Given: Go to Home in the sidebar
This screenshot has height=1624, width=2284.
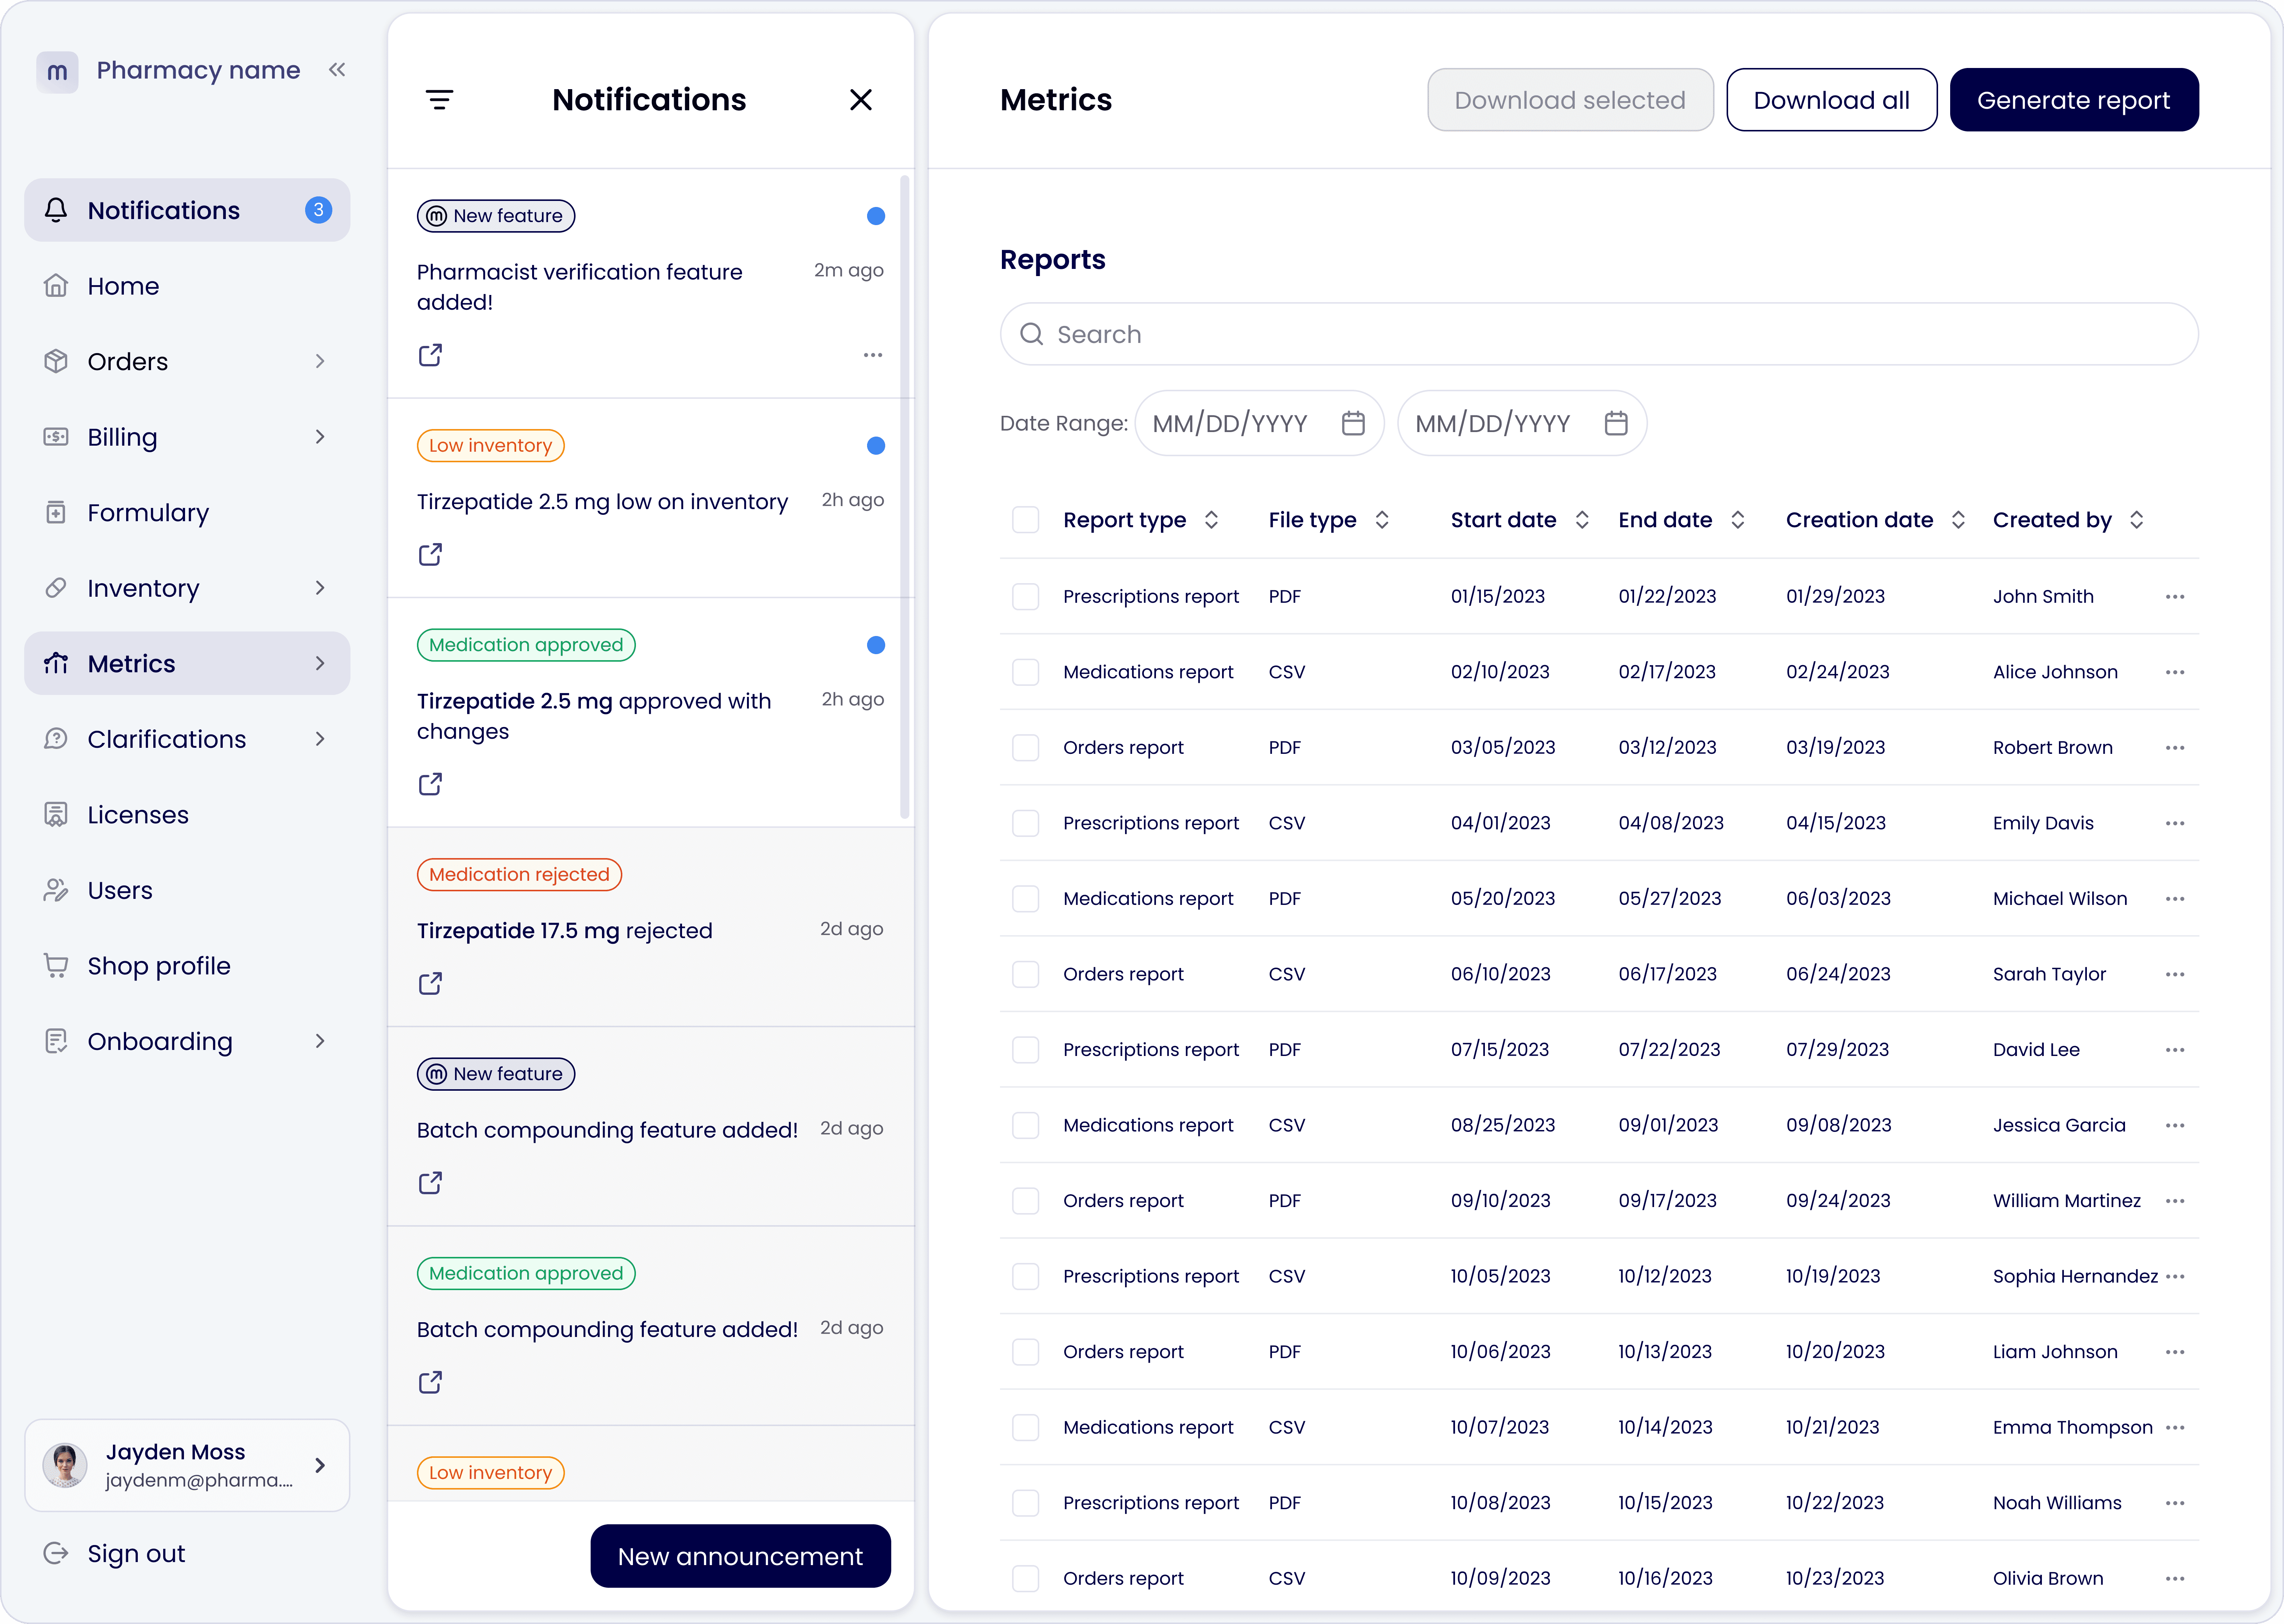Looking at the screenshot, I should [187, 286].
